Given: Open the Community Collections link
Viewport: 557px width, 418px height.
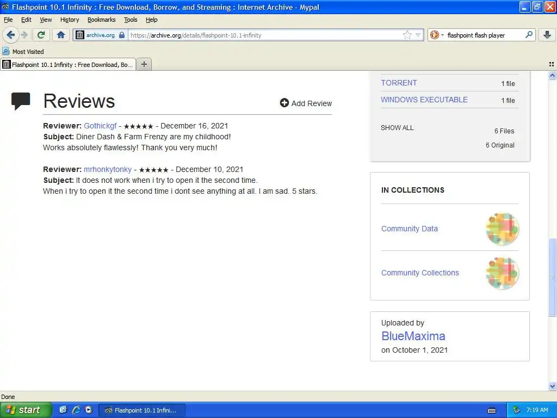Looking at the screenshot, I should tap(420, 273).
